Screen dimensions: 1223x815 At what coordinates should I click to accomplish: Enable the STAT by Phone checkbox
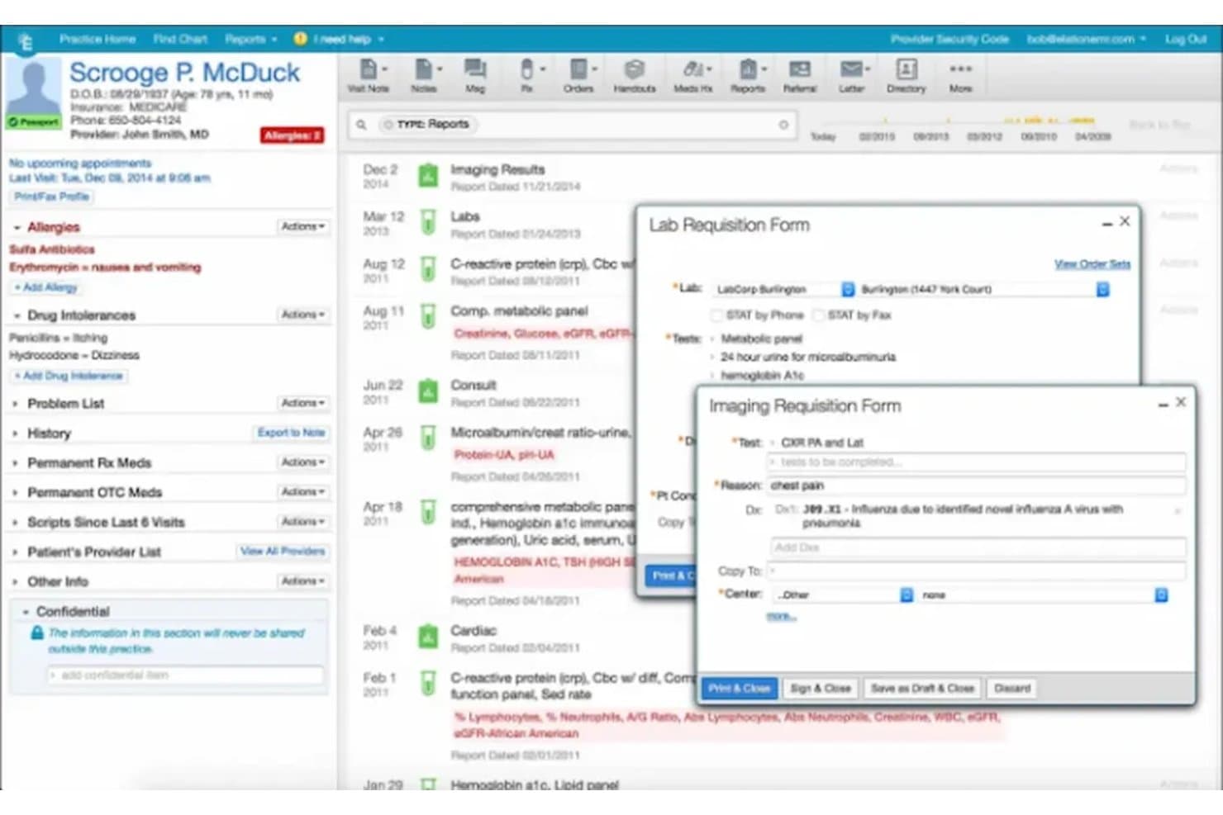click(716, 315)
